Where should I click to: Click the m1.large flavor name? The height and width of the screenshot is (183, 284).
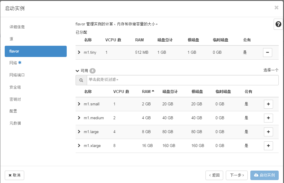point(91,132)
